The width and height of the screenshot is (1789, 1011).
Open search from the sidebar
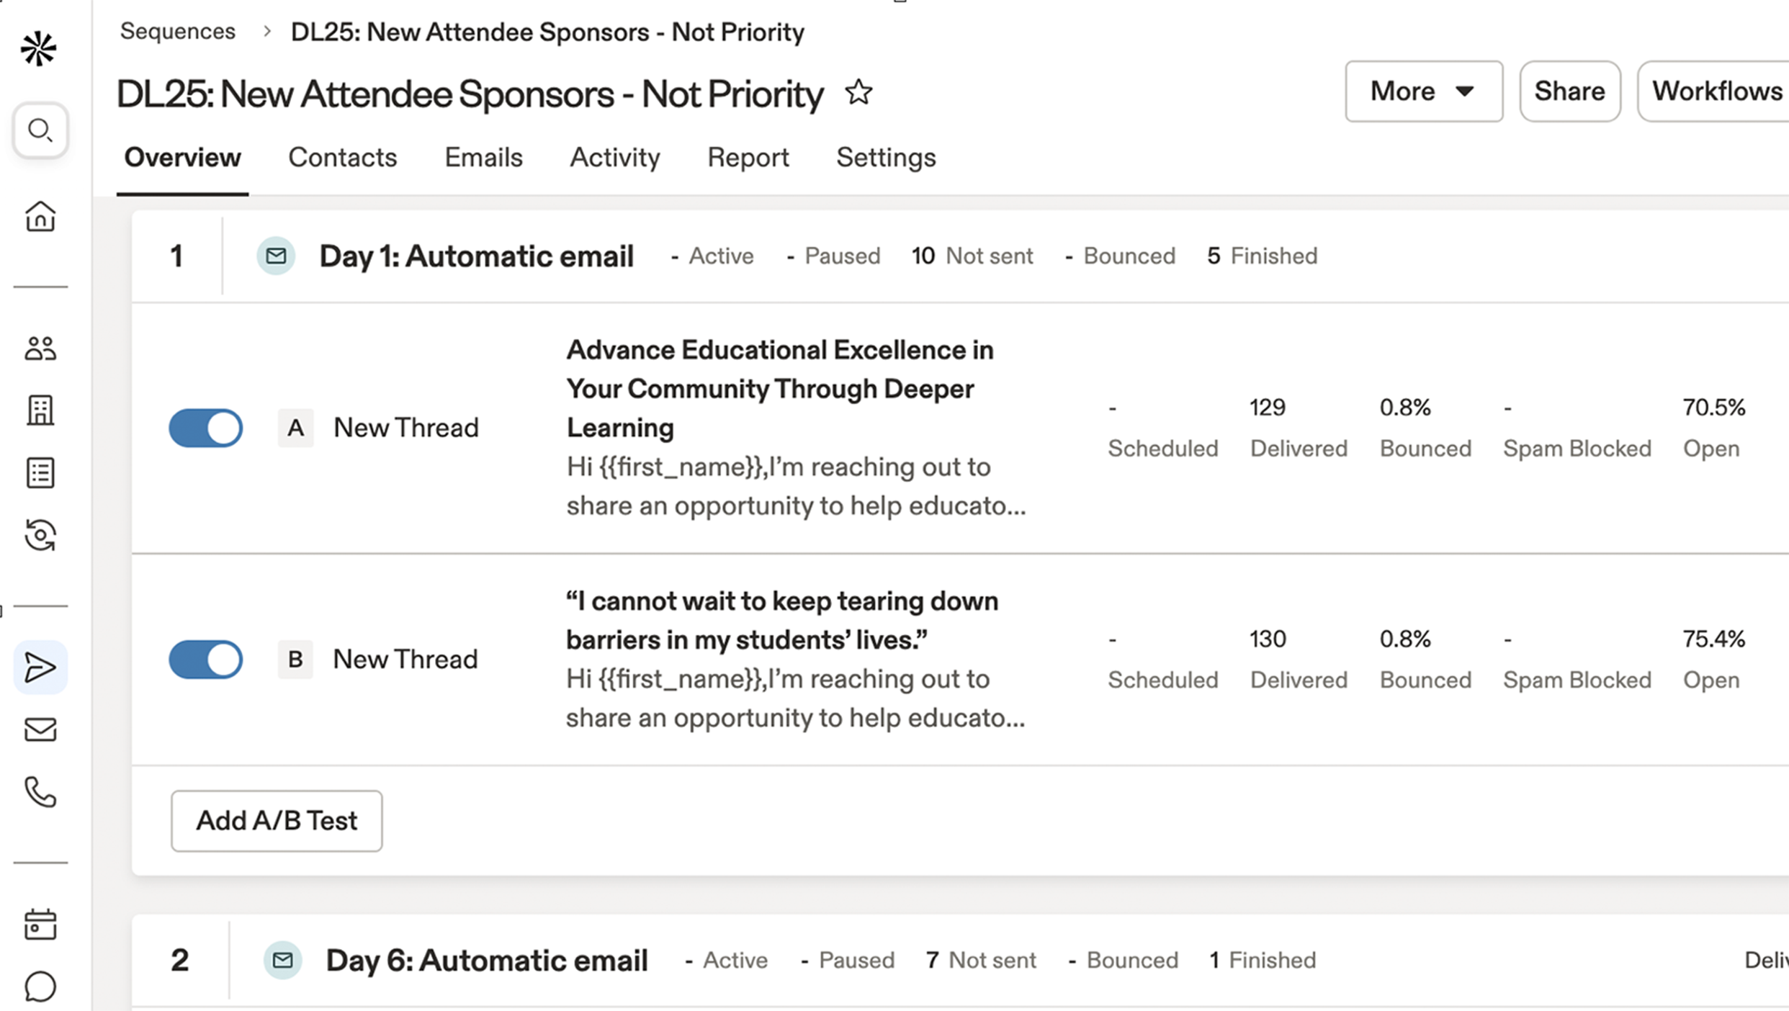click(40, 130)
